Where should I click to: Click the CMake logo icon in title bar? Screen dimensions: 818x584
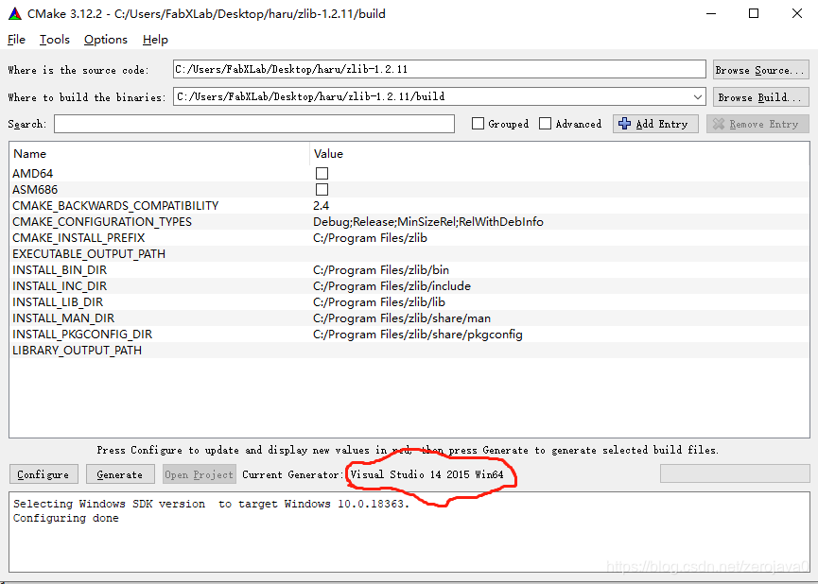[14, 13]
